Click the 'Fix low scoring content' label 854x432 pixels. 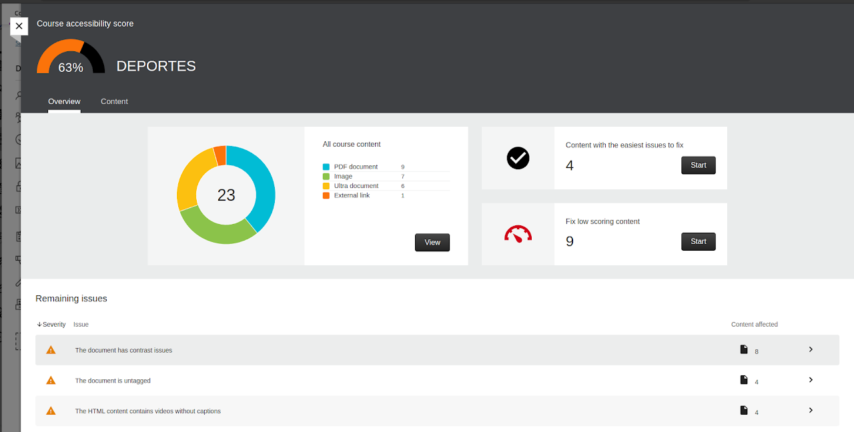pyautogui.click(x=602, y=221)
